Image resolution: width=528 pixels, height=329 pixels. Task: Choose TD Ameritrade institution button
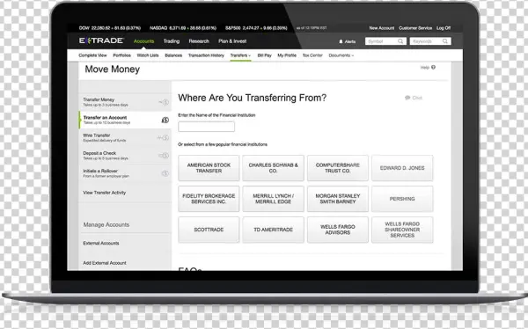[273, 230]
